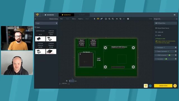The height and width of the screenshot is (101, 179).
Task: Select the large dark chip module on board
Action: (86, 59)
